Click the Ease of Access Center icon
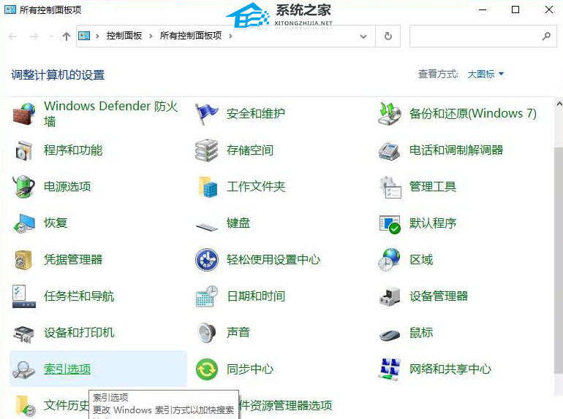This screenshot has height=419, width=563. 207,259
